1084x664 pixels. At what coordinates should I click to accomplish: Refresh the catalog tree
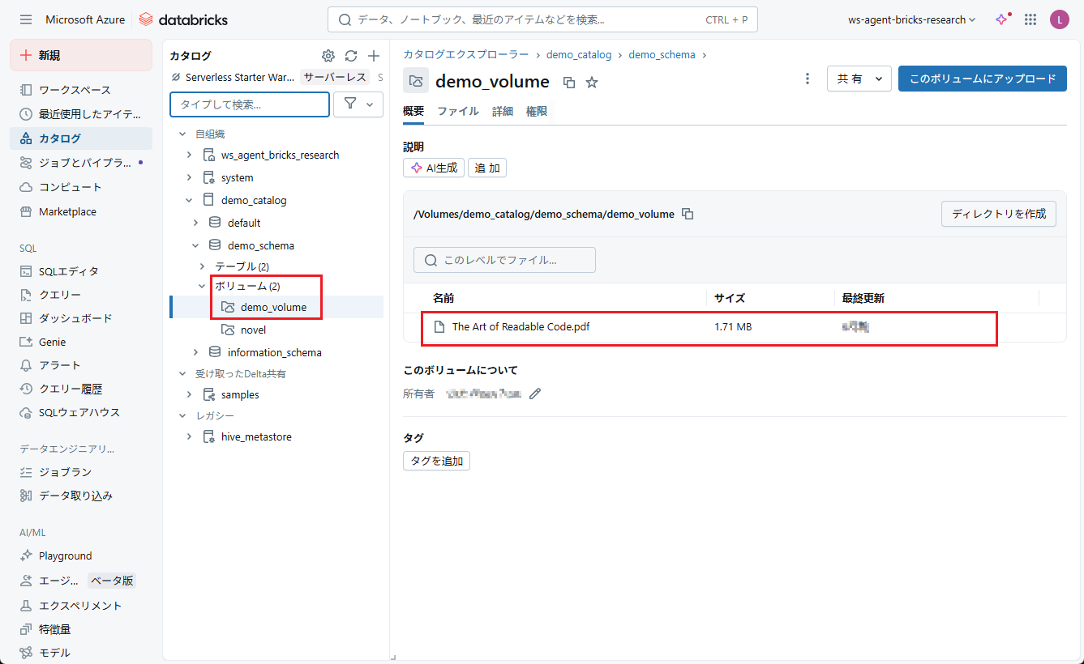tap(351, 56)
